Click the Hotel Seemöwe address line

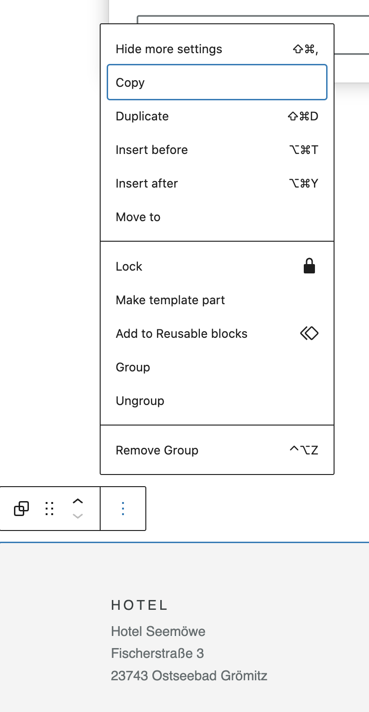[x=158, y=631]
